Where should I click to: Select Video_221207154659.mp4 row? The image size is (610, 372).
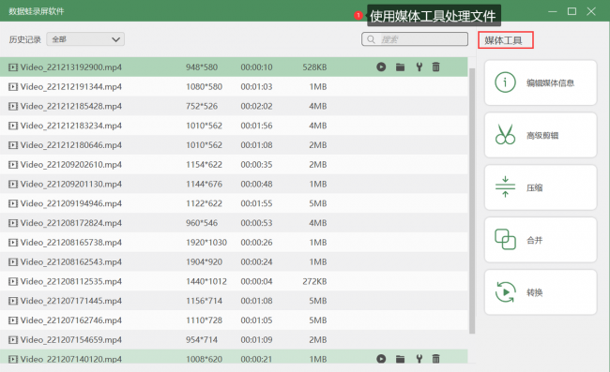point(234,339)
